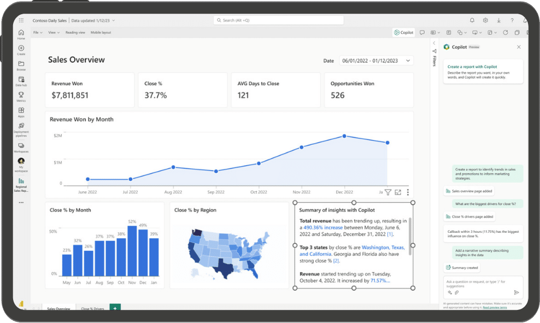
Task: Click Sales overview page added chip
Action: coord(469,191)
